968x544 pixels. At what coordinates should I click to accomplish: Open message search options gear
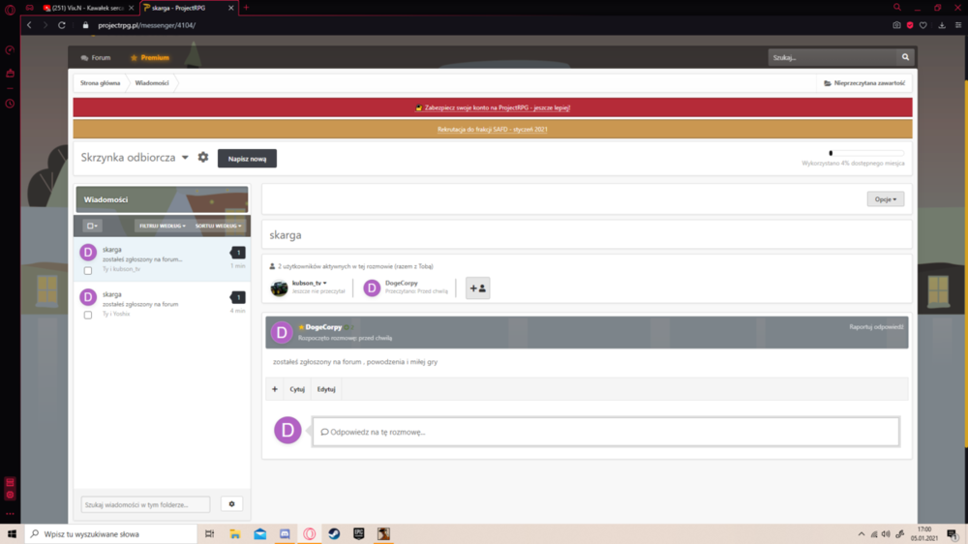(x=231, y=504)
